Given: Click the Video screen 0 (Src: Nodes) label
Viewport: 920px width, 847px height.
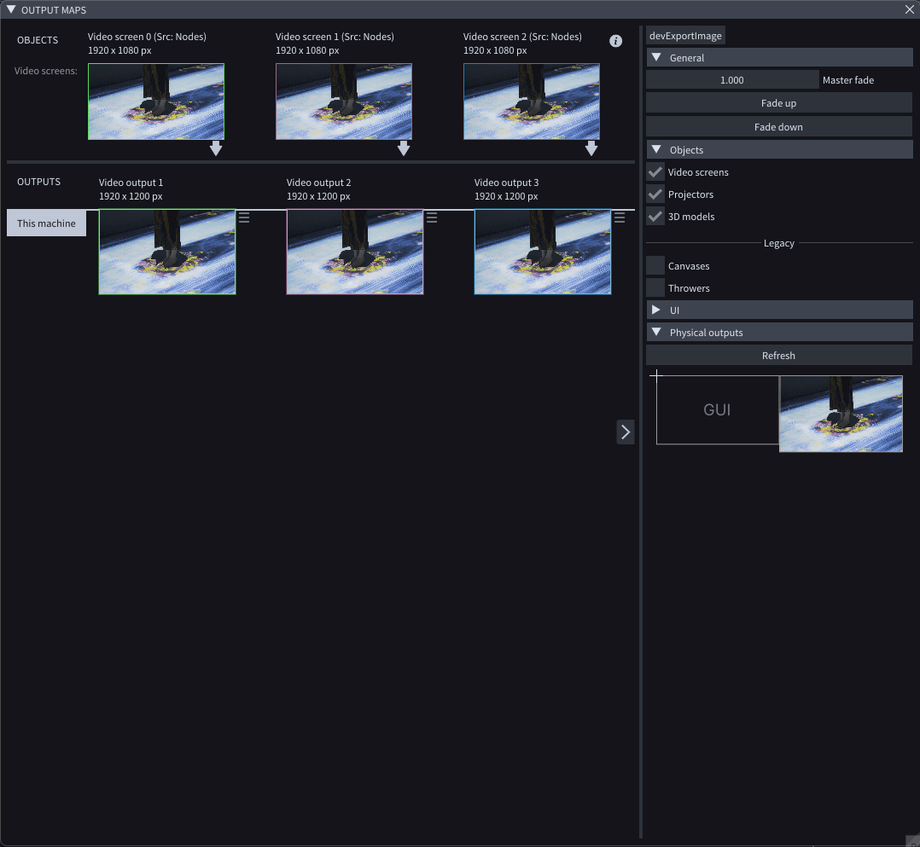Looking at the screenshot, I should coord(148,37).
